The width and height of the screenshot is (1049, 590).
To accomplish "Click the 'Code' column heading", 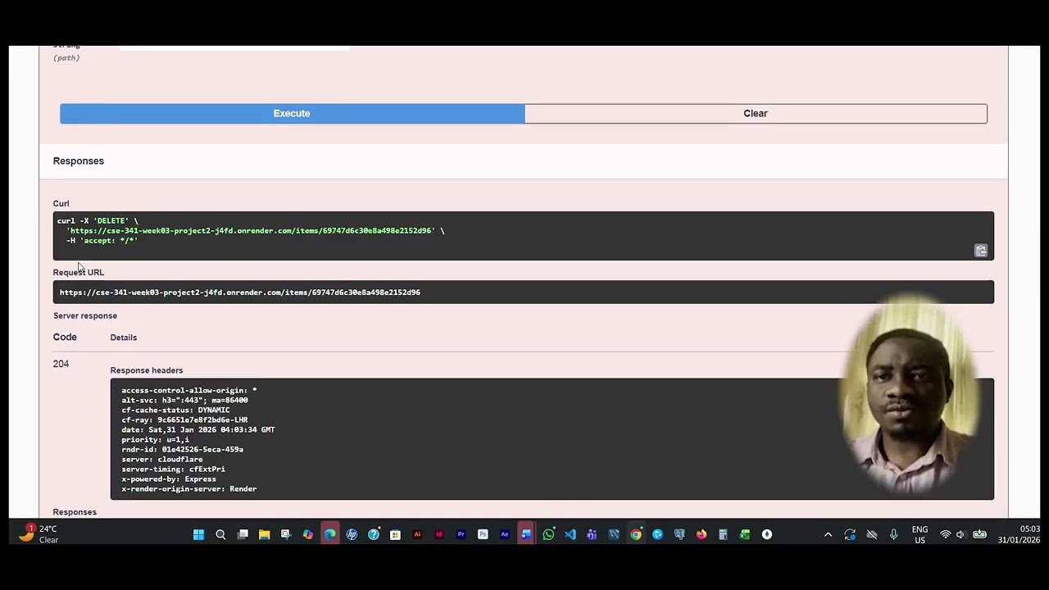I will pyautogui.click(x=65, y=337).
